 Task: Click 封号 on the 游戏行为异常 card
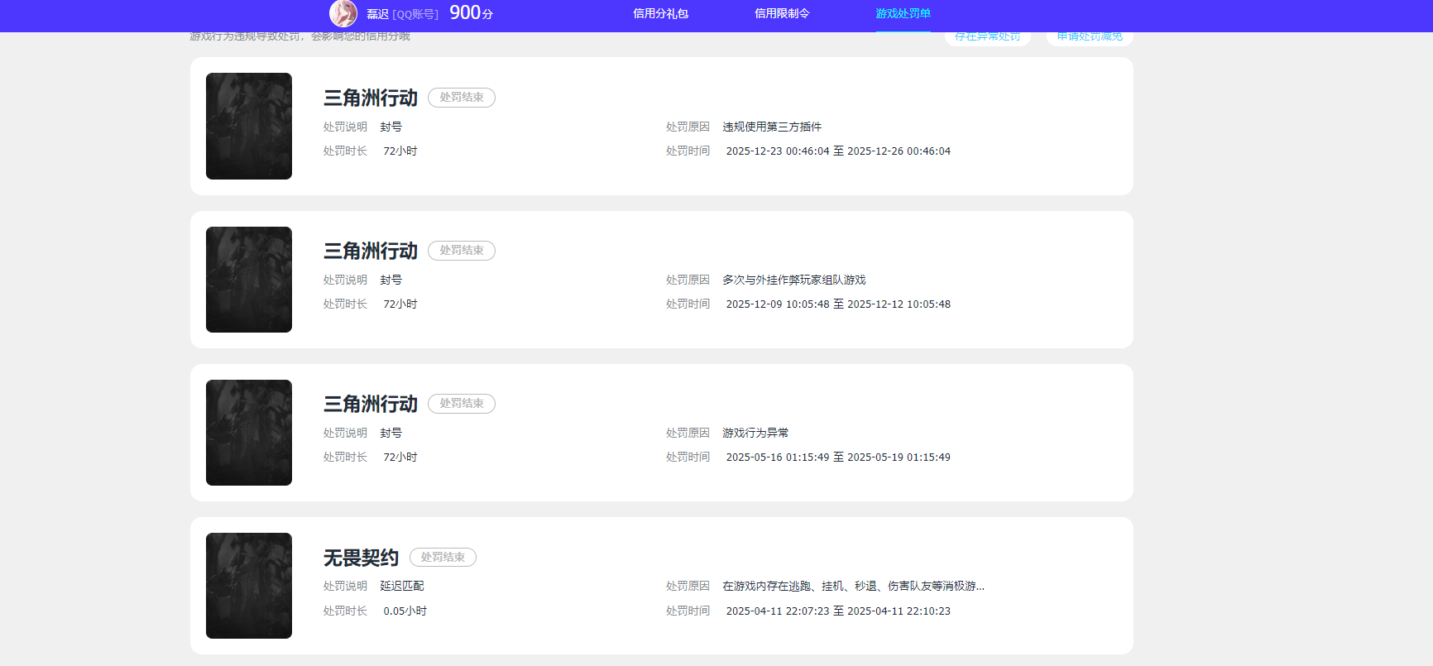coord(391,433)
